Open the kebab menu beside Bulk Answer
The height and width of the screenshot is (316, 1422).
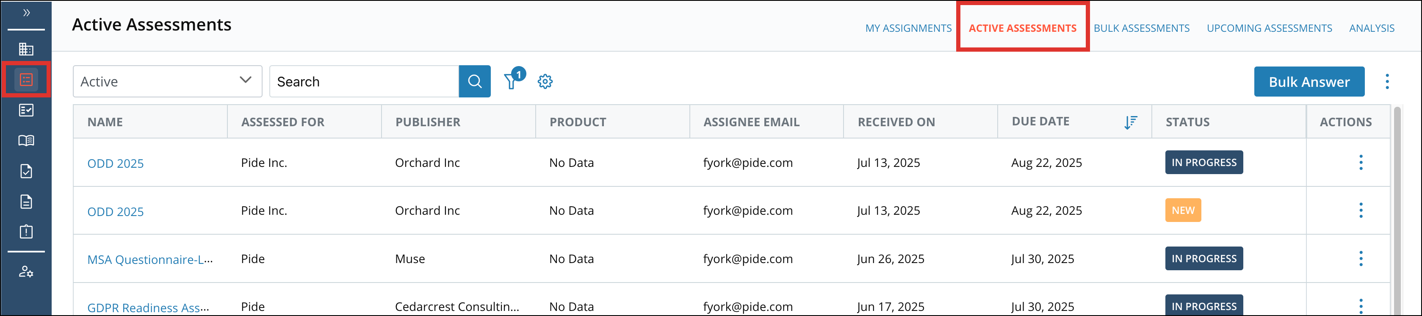click(1387, 81)
